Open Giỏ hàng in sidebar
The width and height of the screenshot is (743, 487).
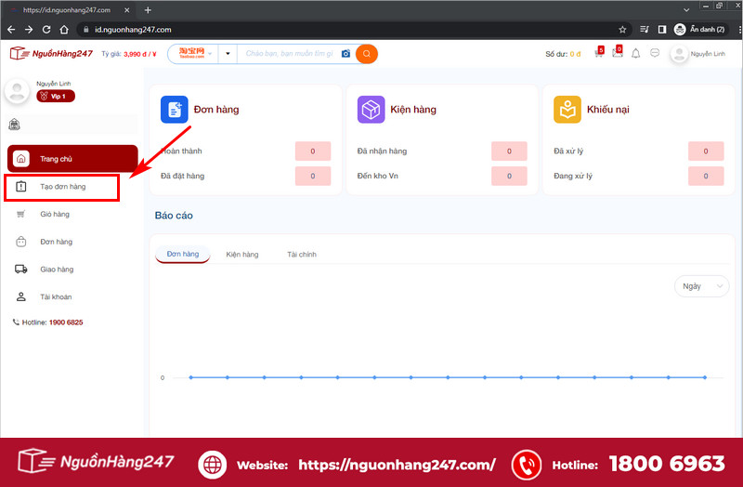(x=55, y=215)
